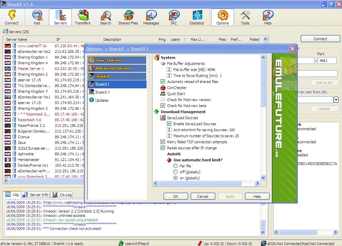
Task: Click the Quick Start icon
Action: [x=163, y=94]
